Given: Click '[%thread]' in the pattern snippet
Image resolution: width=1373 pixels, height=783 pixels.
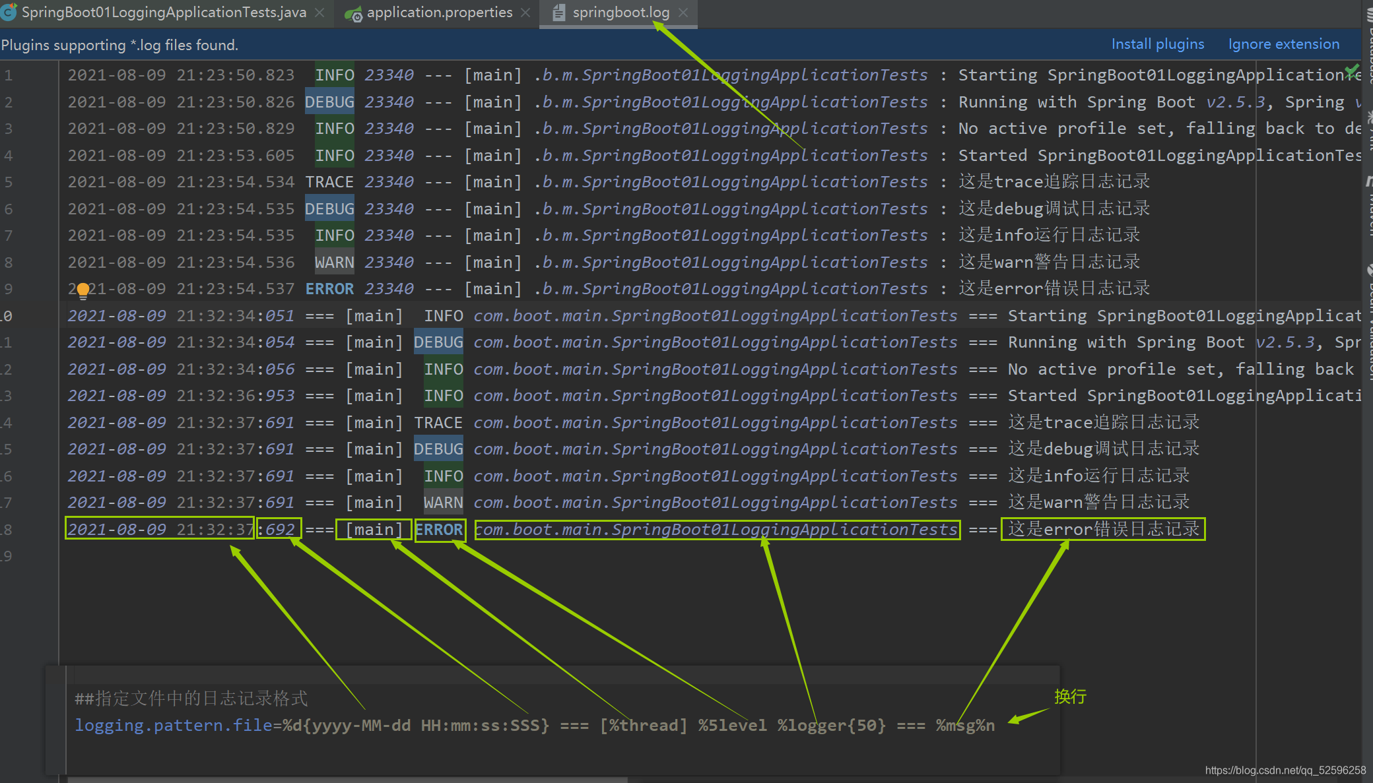Looking at the screenshot, I should [x=644, y=726].
